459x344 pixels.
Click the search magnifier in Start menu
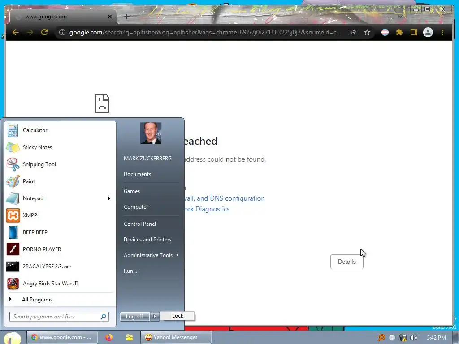pos(104,317)
